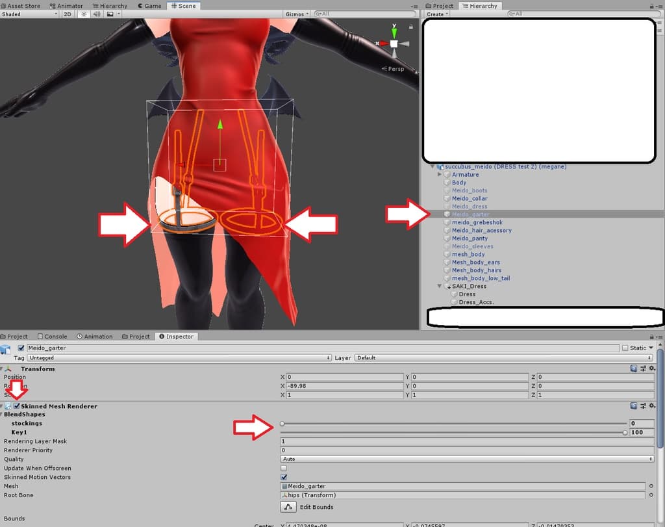The width and height of the screenshot is (665, 527).
Task: Open the Animator tab
Action: 67,6
